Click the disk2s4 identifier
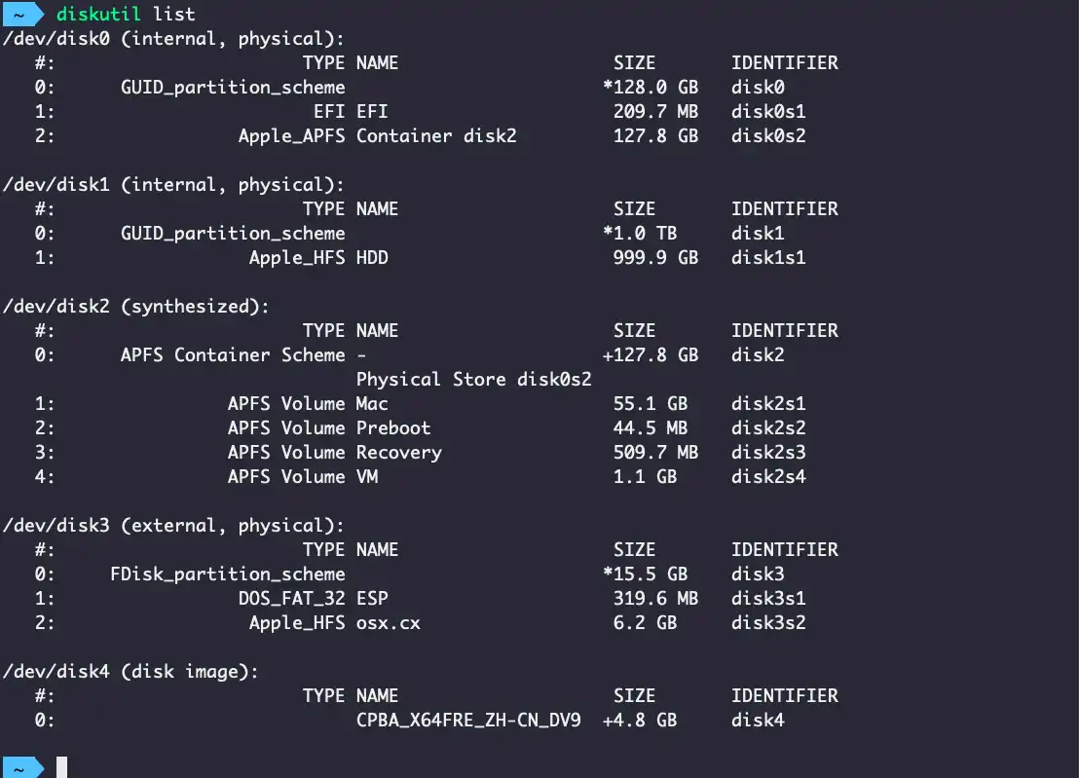Image resolution: width=1079 pixels, height=778 pixels. point(768,477)
